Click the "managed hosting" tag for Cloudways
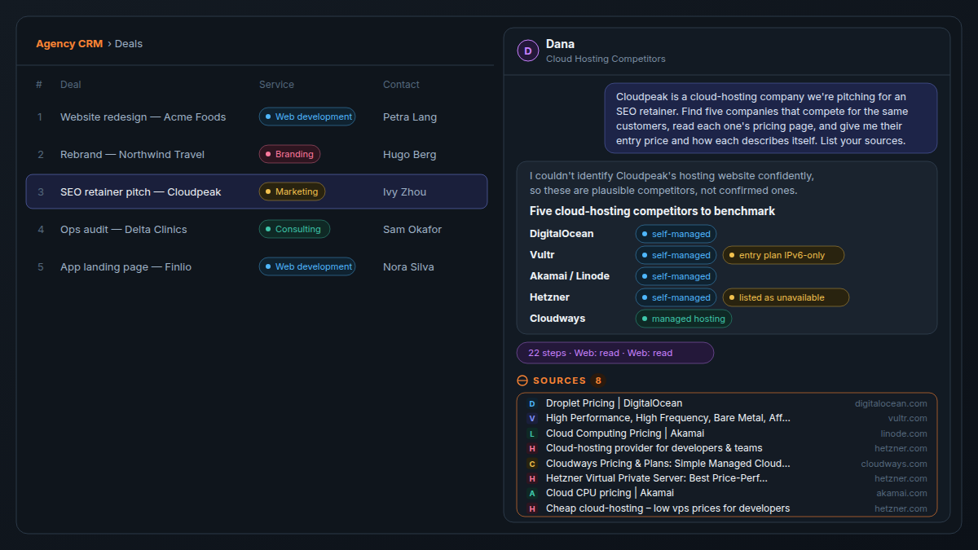This screenshot has width=978, height=550. [684, 319]
